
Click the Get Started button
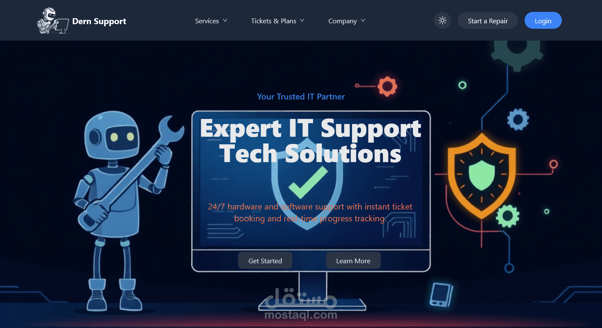point(265,260)
